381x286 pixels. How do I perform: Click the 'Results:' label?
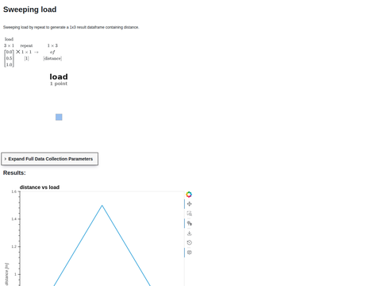click(14, 172)
